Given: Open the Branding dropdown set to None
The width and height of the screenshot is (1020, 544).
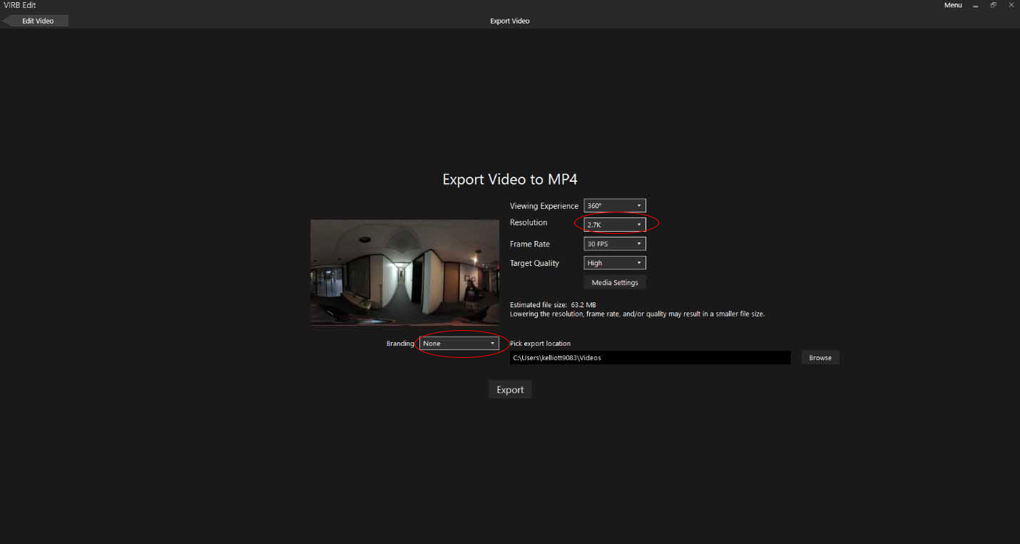Looking at the screenshot, I should point(459,344).
